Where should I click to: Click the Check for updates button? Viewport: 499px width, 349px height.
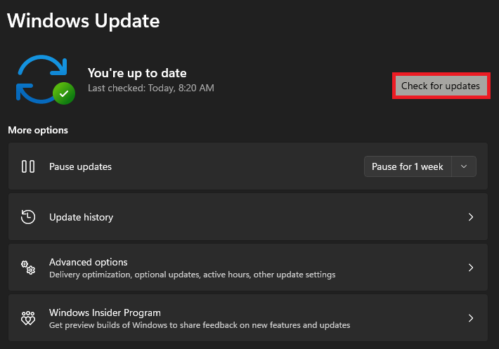[441, 86]
